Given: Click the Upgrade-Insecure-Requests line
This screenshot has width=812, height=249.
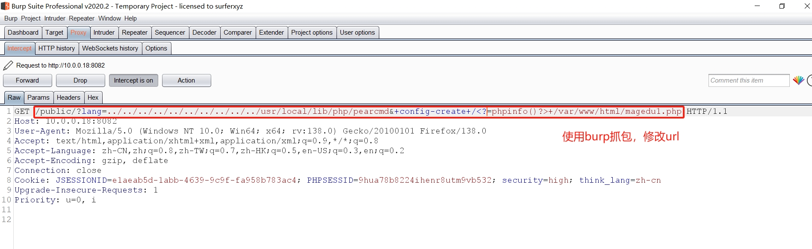Looking at the screenshot, I should click(86, 190).
